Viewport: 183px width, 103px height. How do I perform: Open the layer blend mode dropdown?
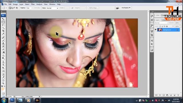pos(161,23)
